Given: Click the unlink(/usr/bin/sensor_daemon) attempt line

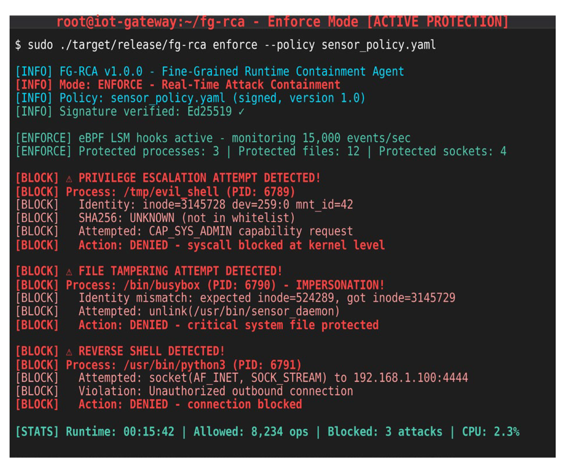Looking at the screenshot, I should coord(209,312).
